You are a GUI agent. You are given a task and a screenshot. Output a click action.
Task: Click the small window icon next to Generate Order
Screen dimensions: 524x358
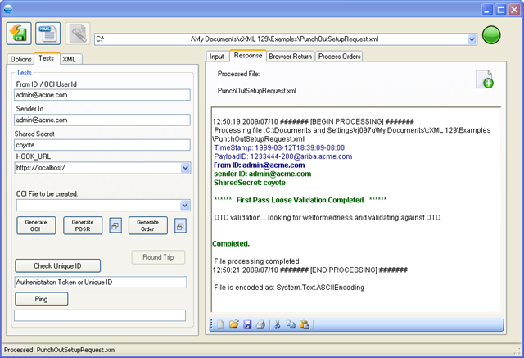180,226
